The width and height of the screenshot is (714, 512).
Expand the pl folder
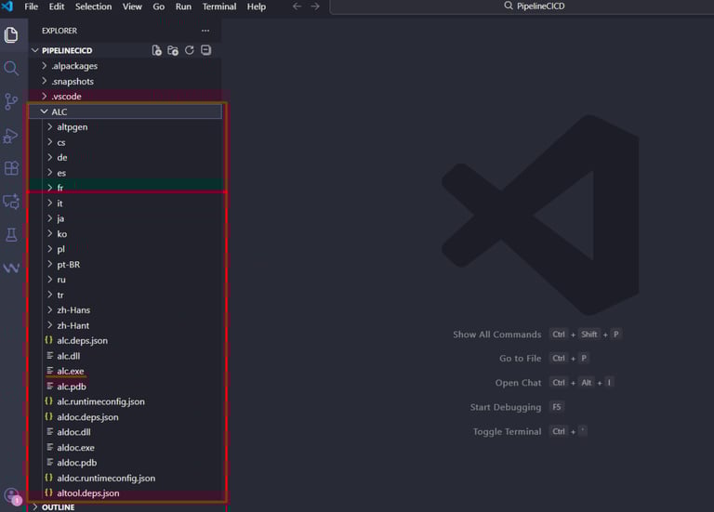click(126, 249)
